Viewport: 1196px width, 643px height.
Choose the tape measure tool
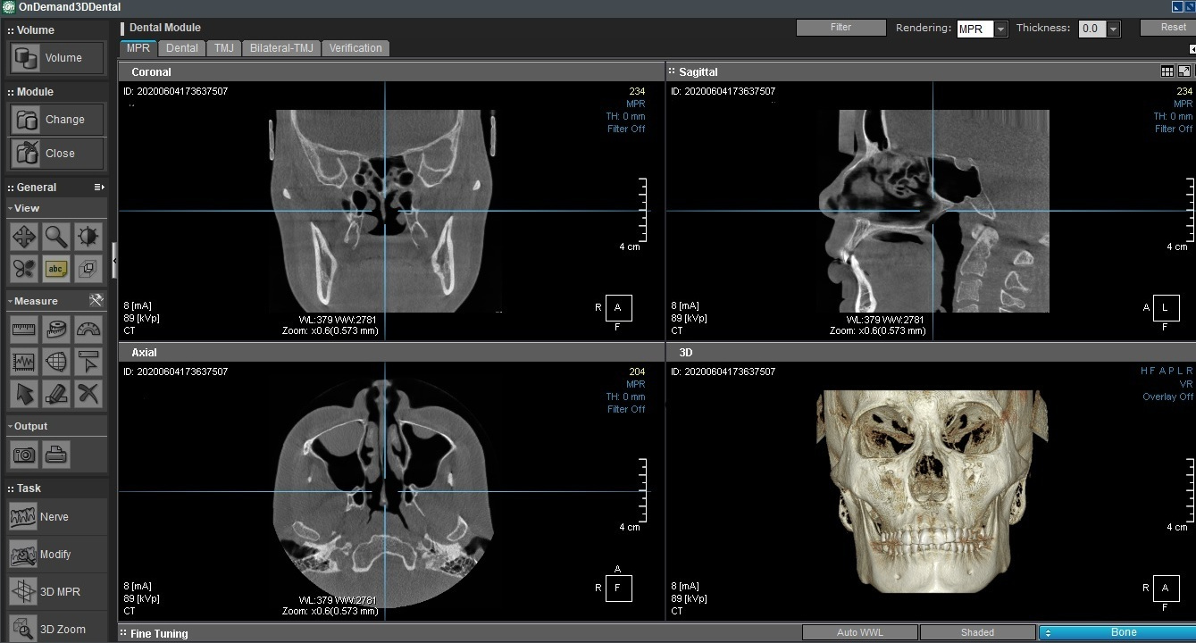(x=56, y=330)
